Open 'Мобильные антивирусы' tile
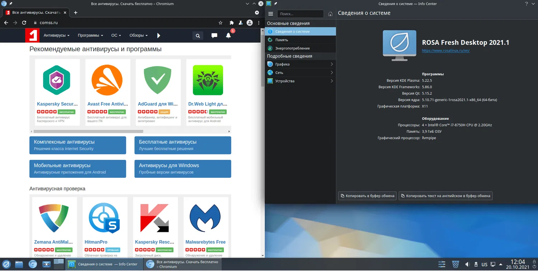 78,168
